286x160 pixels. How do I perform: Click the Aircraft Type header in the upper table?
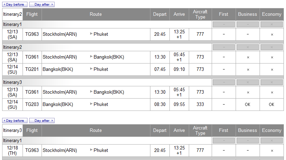click(200, 14)
